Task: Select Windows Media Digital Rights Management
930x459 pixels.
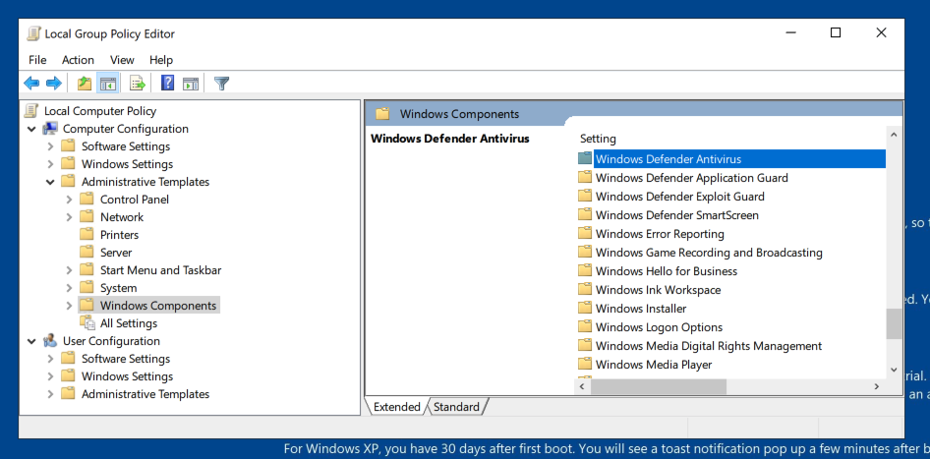Action: pos(709,346)
